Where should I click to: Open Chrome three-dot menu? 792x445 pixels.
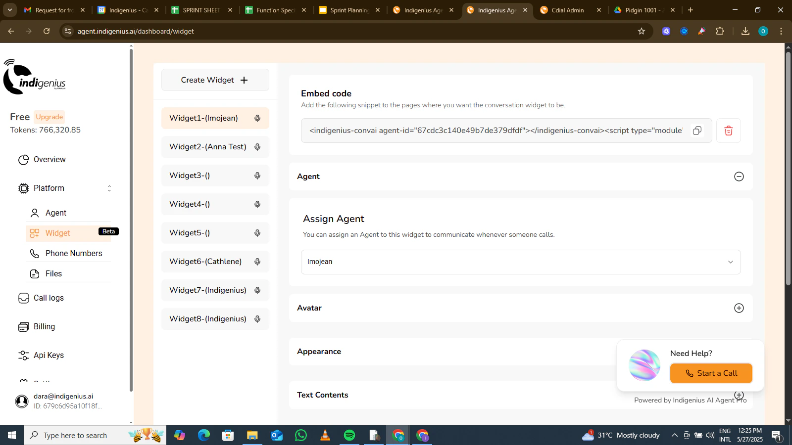pos(781,31)
